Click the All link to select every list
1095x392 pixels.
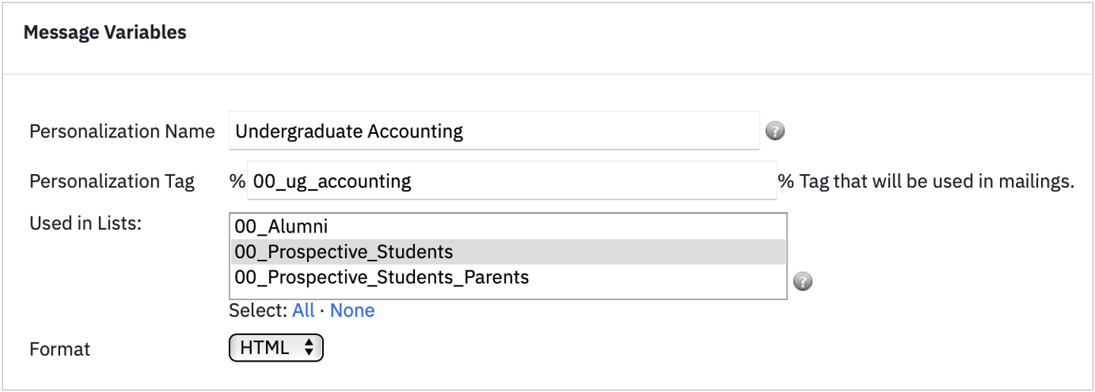pyautogui.click(x=303, y=311)
